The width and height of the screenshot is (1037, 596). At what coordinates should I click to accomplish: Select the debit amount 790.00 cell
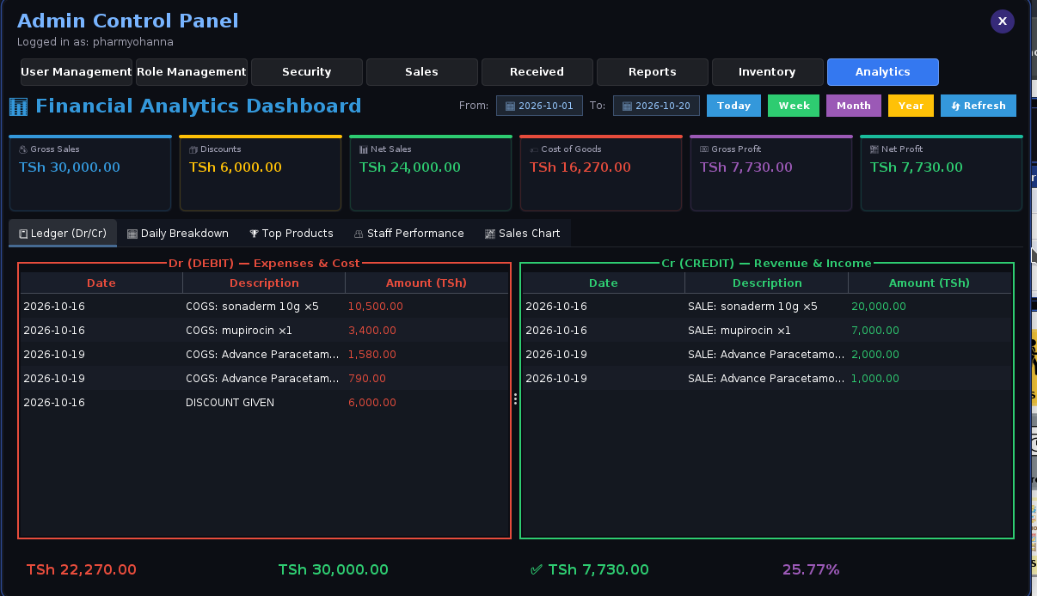(426, 378)
